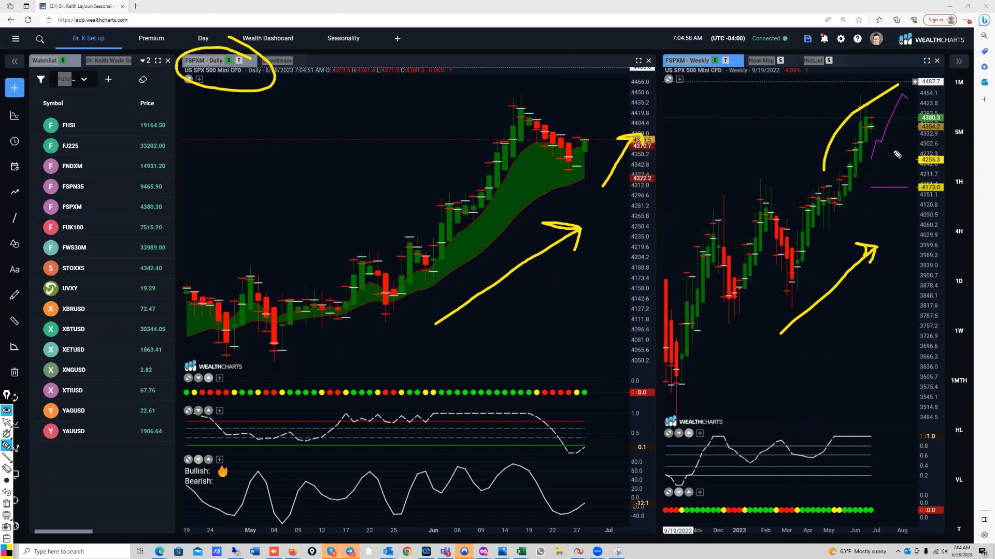Image resolution: width=995 pixels, height=559 pixels.
Task: Save the layout with the blue disk icon
Action: pyautogui.click(x=807, y=38)
